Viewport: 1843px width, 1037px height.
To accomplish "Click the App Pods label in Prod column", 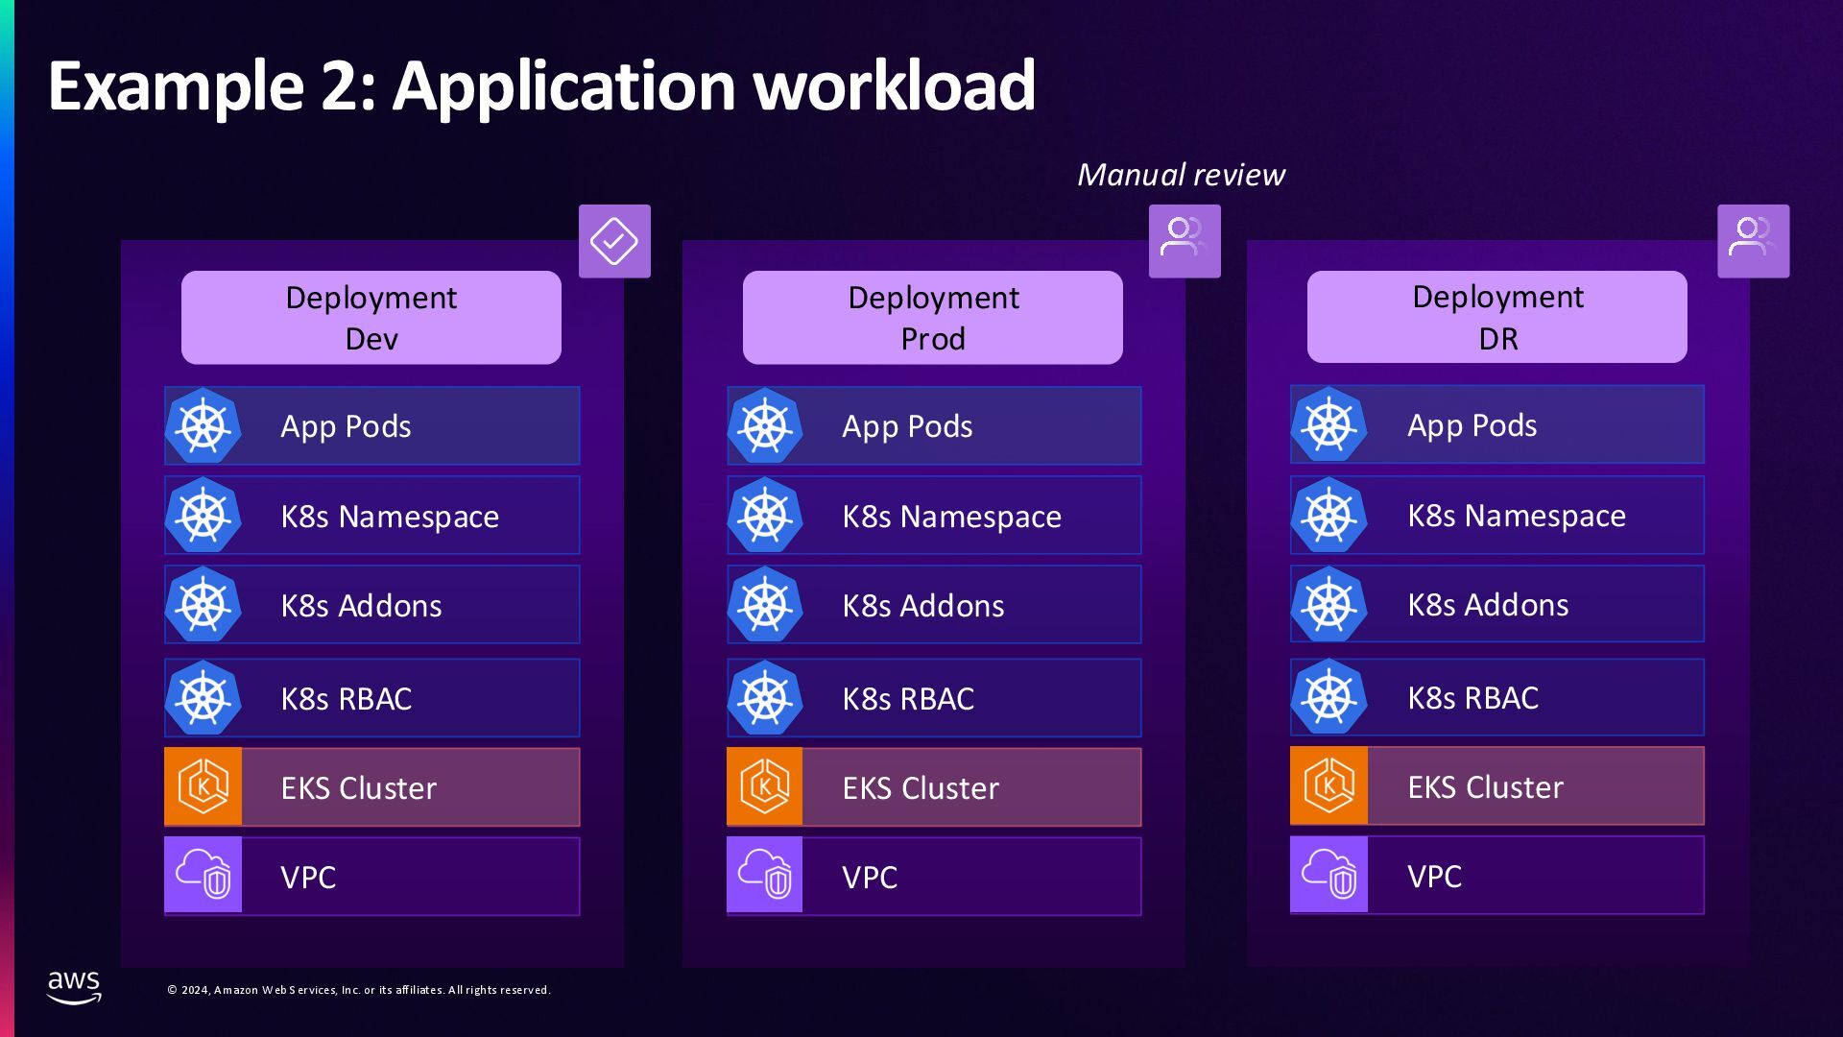I will (907, 426).
